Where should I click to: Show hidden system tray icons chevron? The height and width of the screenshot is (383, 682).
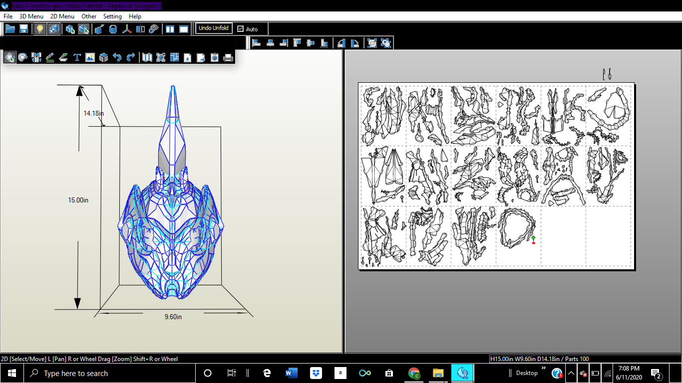click(571, 373)
